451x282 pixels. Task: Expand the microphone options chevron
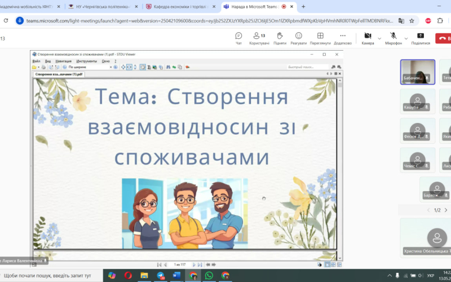point(406,38)
